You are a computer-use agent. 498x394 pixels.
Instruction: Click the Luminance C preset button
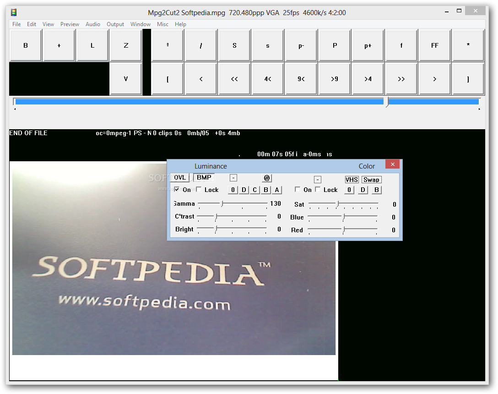click(x=254, y=190)
